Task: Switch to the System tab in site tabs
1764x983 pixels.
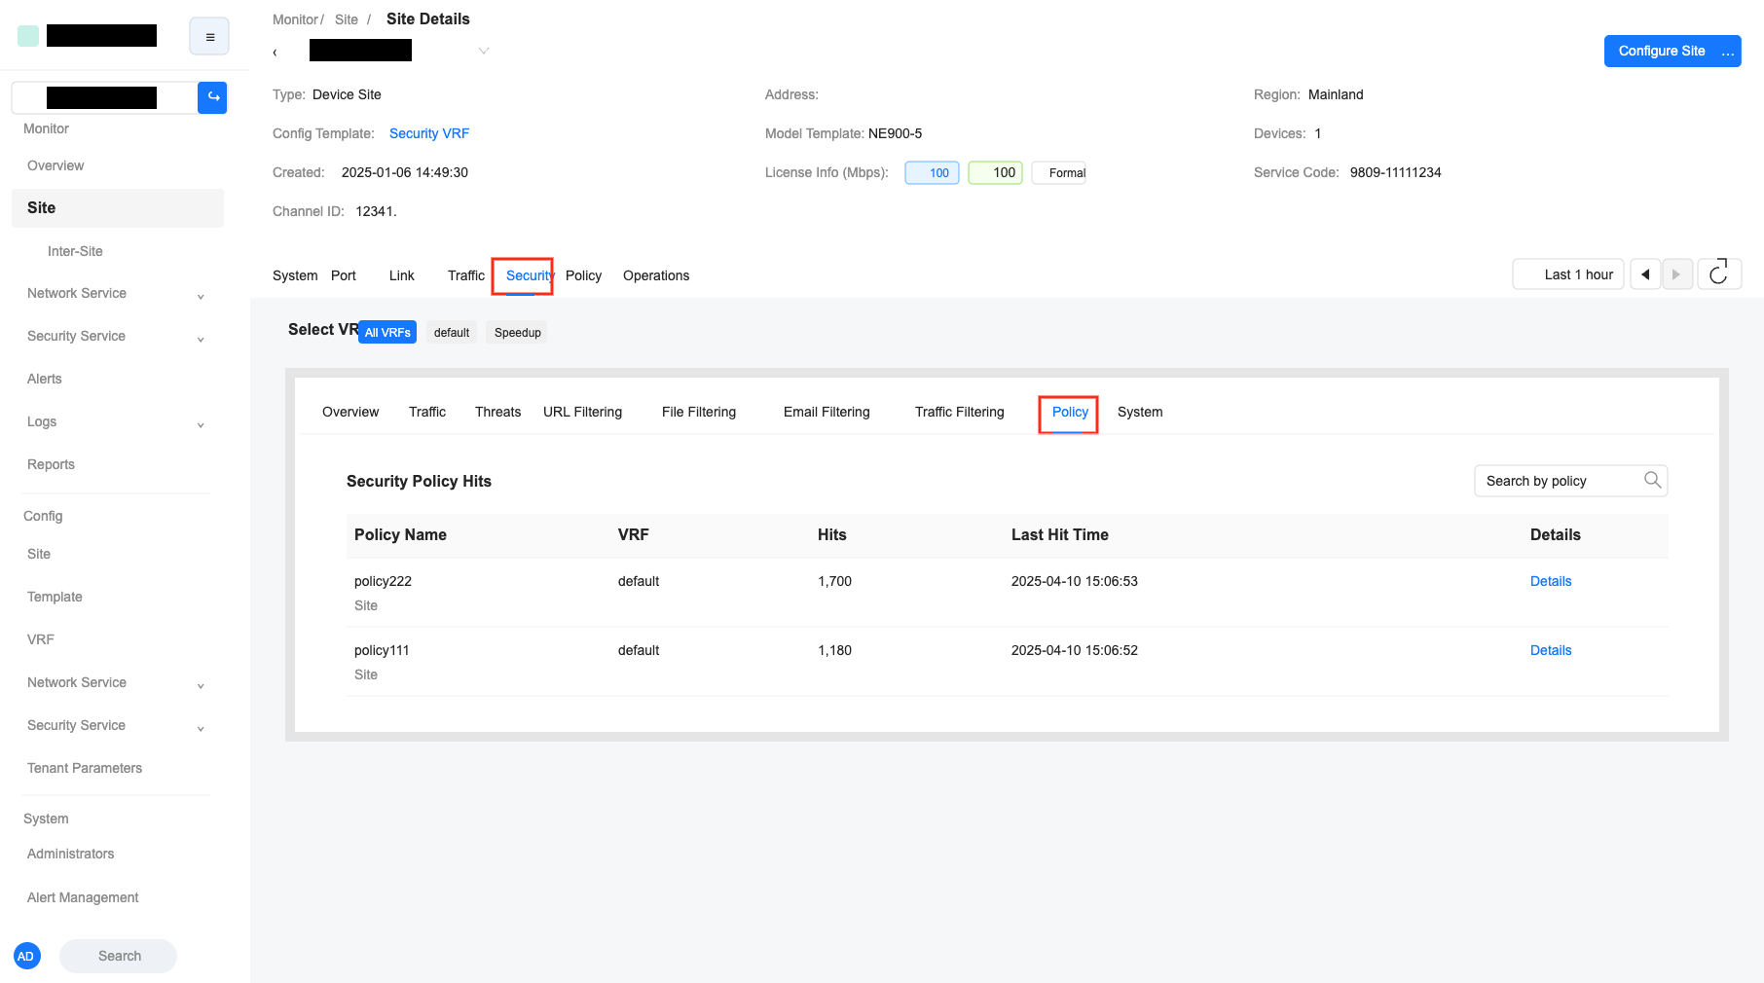Action: point(295,275)
